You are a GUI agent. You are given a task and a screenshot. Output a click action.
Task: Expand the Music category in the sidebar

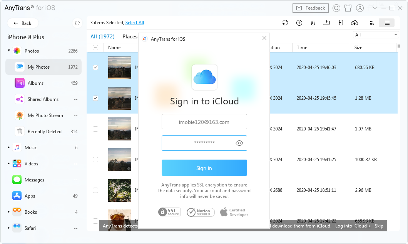coord(8,147)
